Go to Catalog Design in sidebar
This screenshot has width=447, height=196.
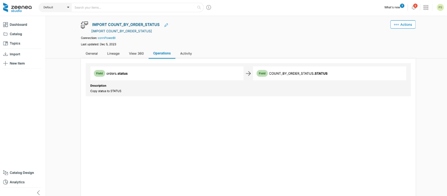click(22, 173)
